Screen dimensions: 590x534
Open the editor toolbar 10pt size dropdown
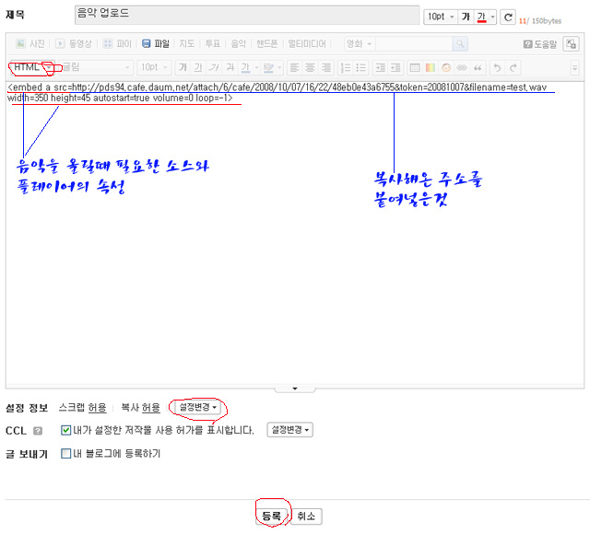coord(154,67)
